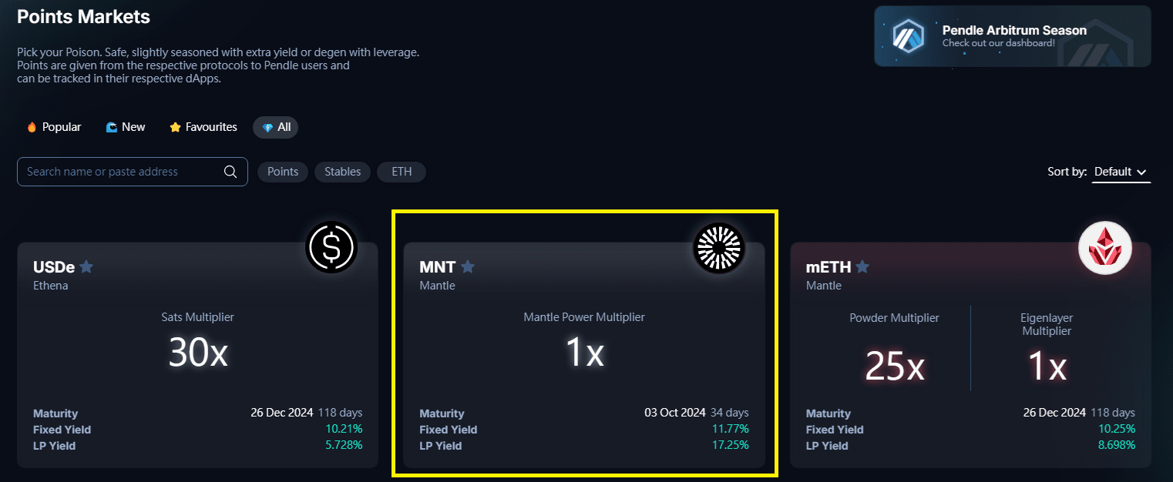The height and width of the screenshot is (482, 1173).
Task: Switch to the New tab
Action: pos(126,127)
